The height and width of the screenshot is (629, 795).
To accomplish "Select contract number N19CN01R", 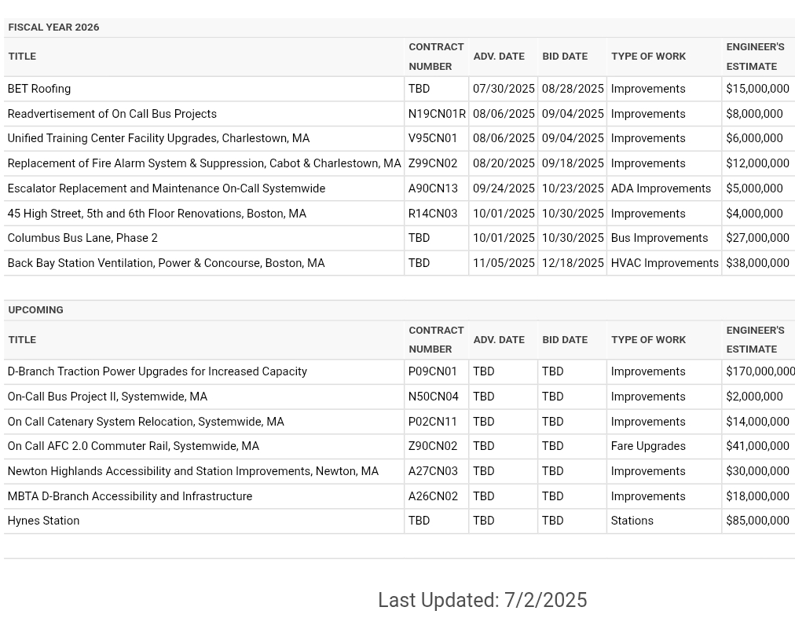I will [437, 114].
